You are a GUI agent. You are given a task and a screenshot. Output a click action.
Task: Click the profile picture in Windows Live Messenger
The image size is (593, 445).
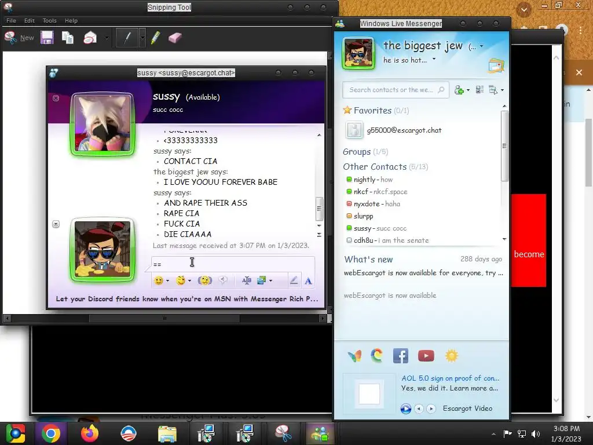pyautogui.click(x=358, y=53)
